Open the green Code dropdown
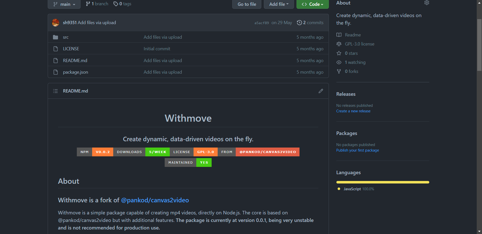Image resolution: width=482 pixels, height=234 pixels. (x=312, y=4)
